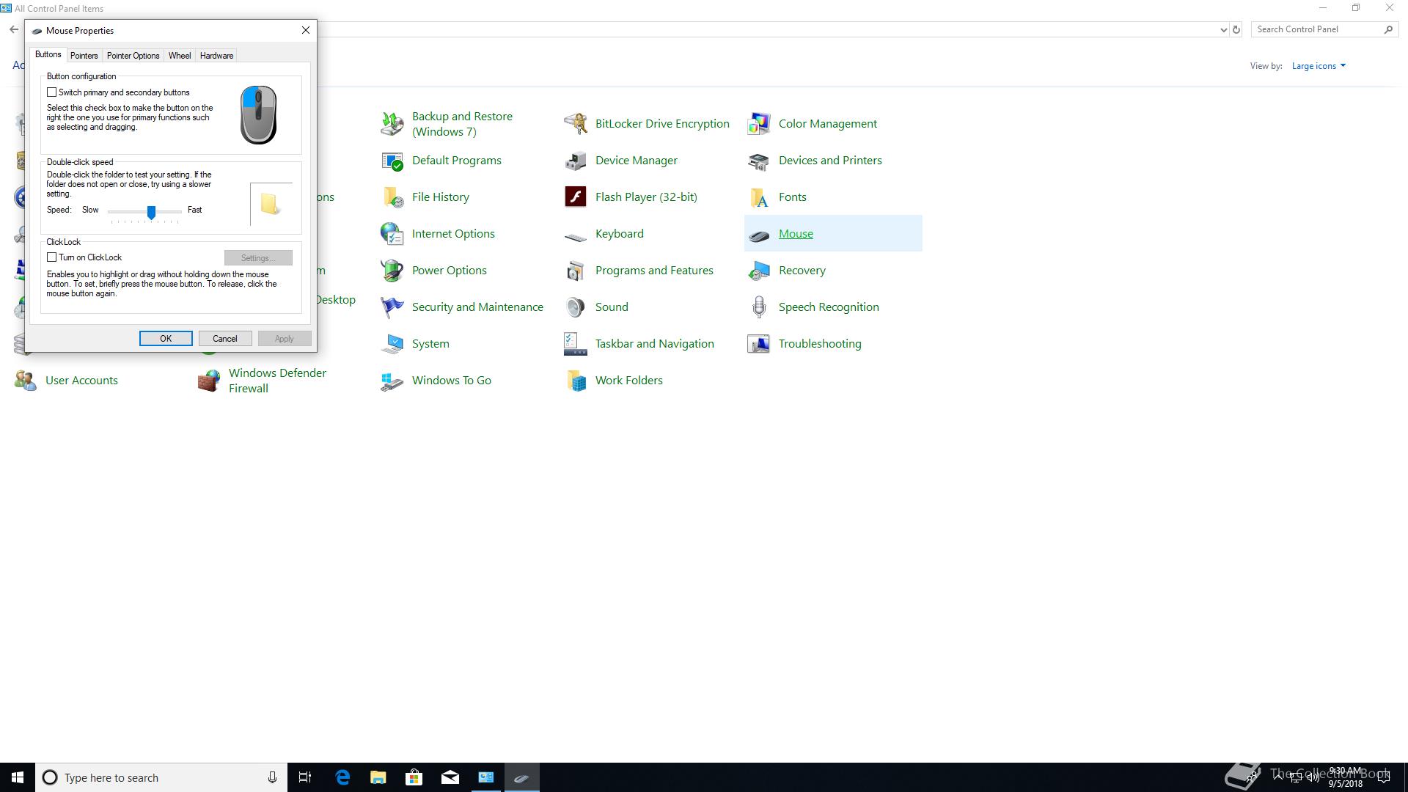Open Flash Player (32-bit) icon
This screenshot has width=1408, height=792.
576,197
